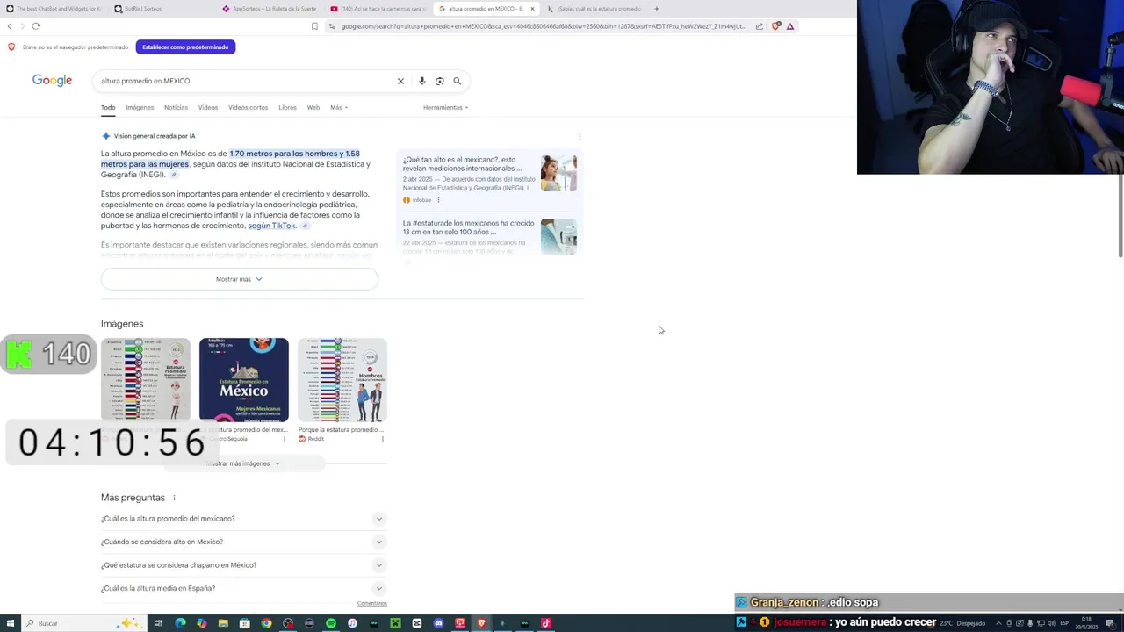
Task: Open CapCut from taskbar
Action: 416,623
